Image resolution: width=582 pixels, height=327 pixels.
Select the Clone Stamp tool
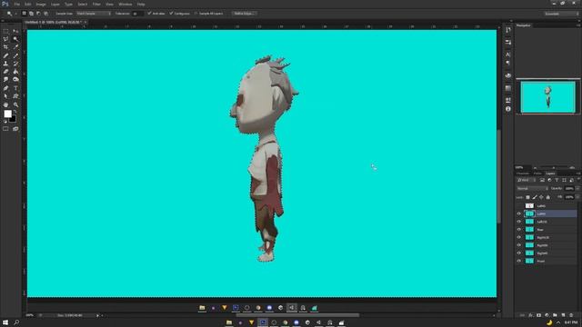point(5,64)
